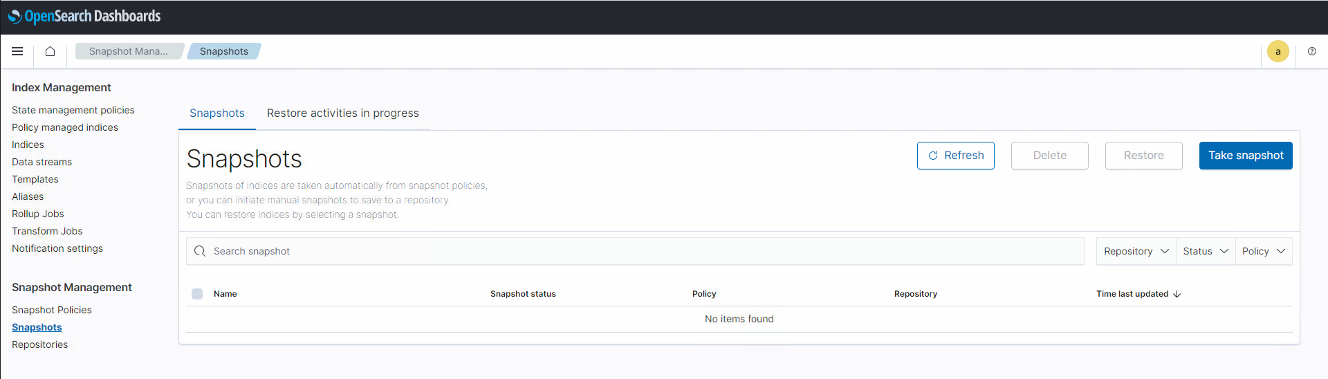Switch to the Snapshots tab
1328x379 pixels.
pos(217,113)
